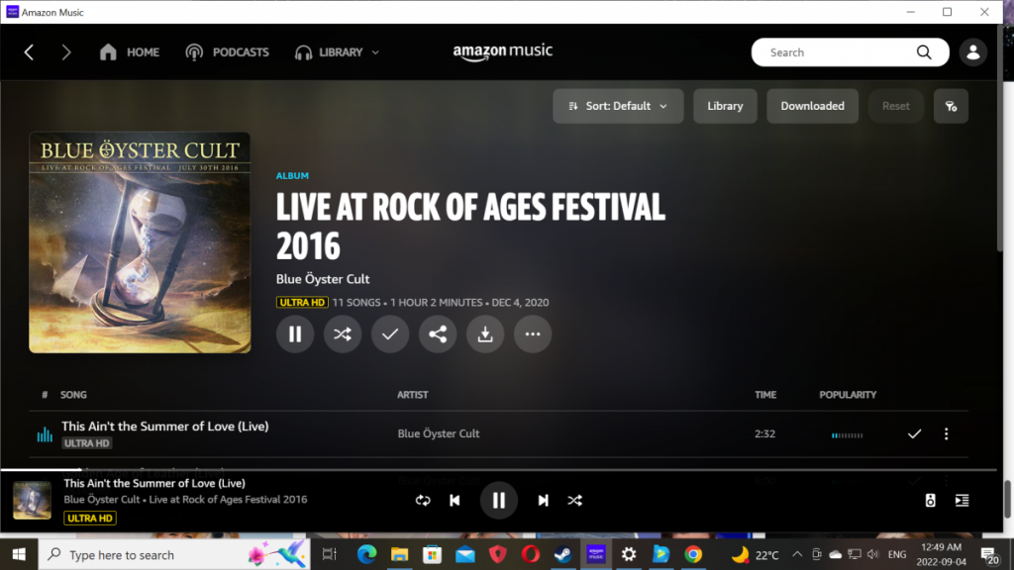1014x570 pixels.
Task: Open the Home page
Action: (130, 52)
